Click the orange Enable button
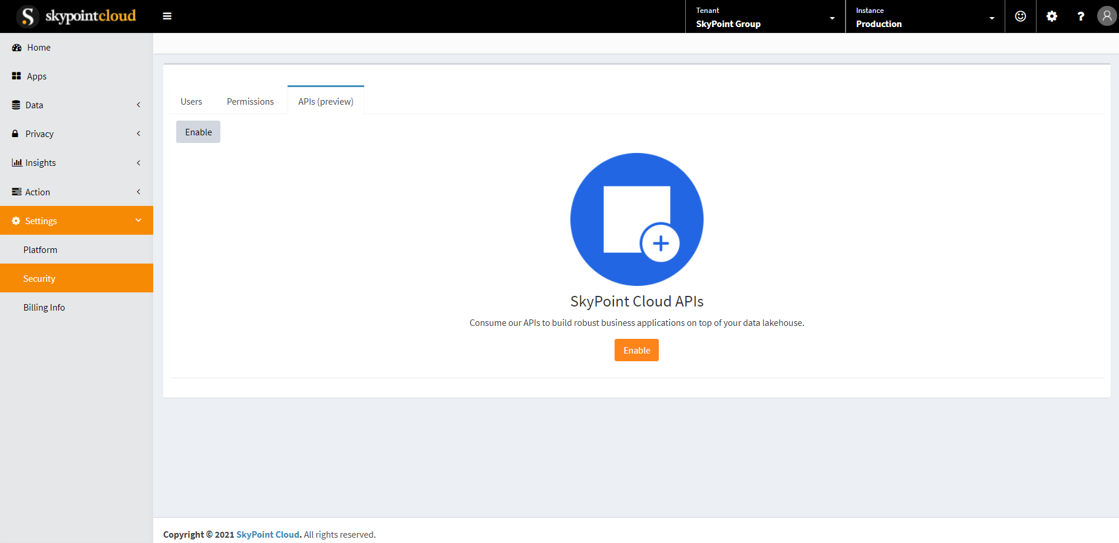 pos(636,350)
